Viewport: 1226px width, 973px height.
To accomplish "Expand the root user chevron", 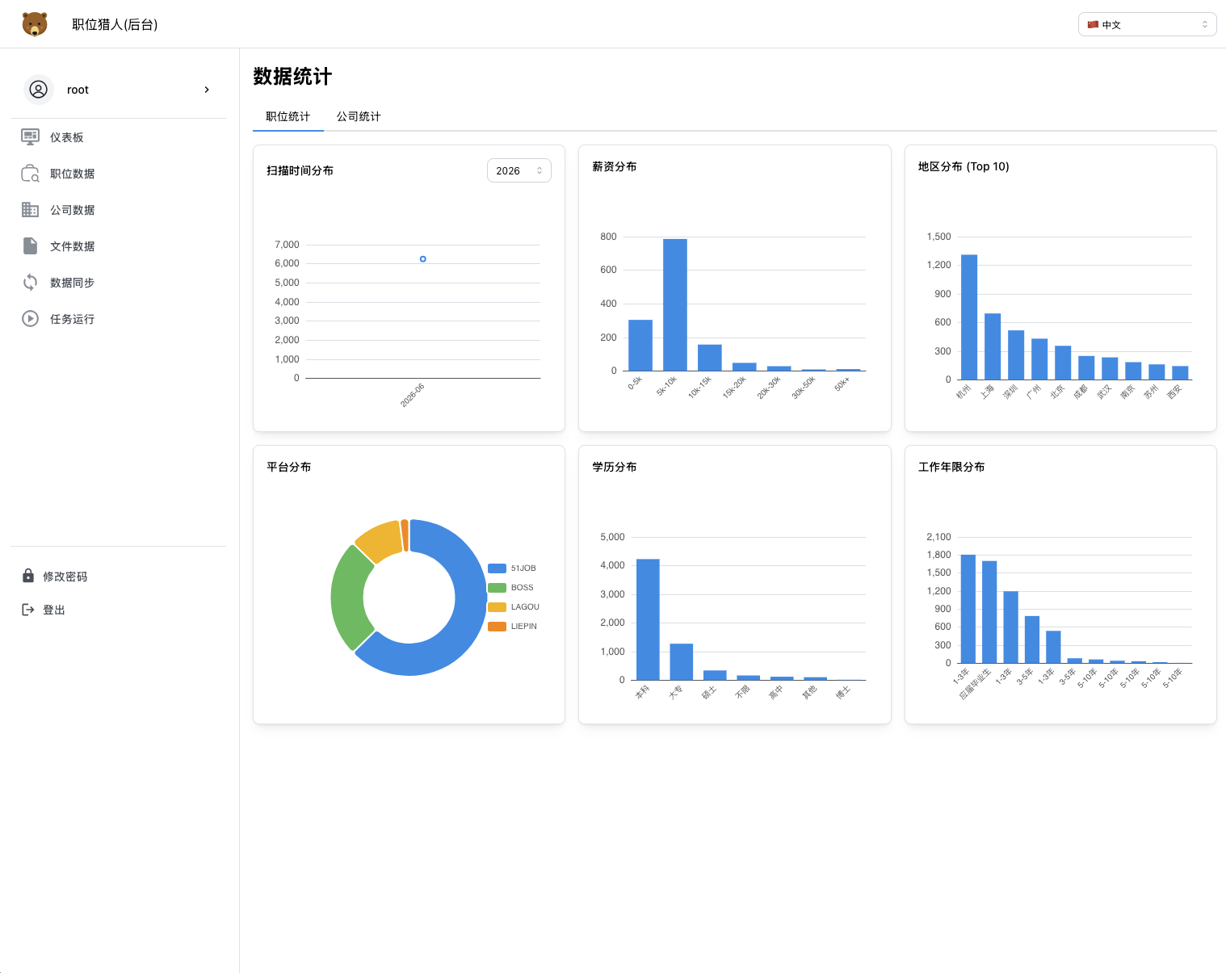I will [207, 90].
